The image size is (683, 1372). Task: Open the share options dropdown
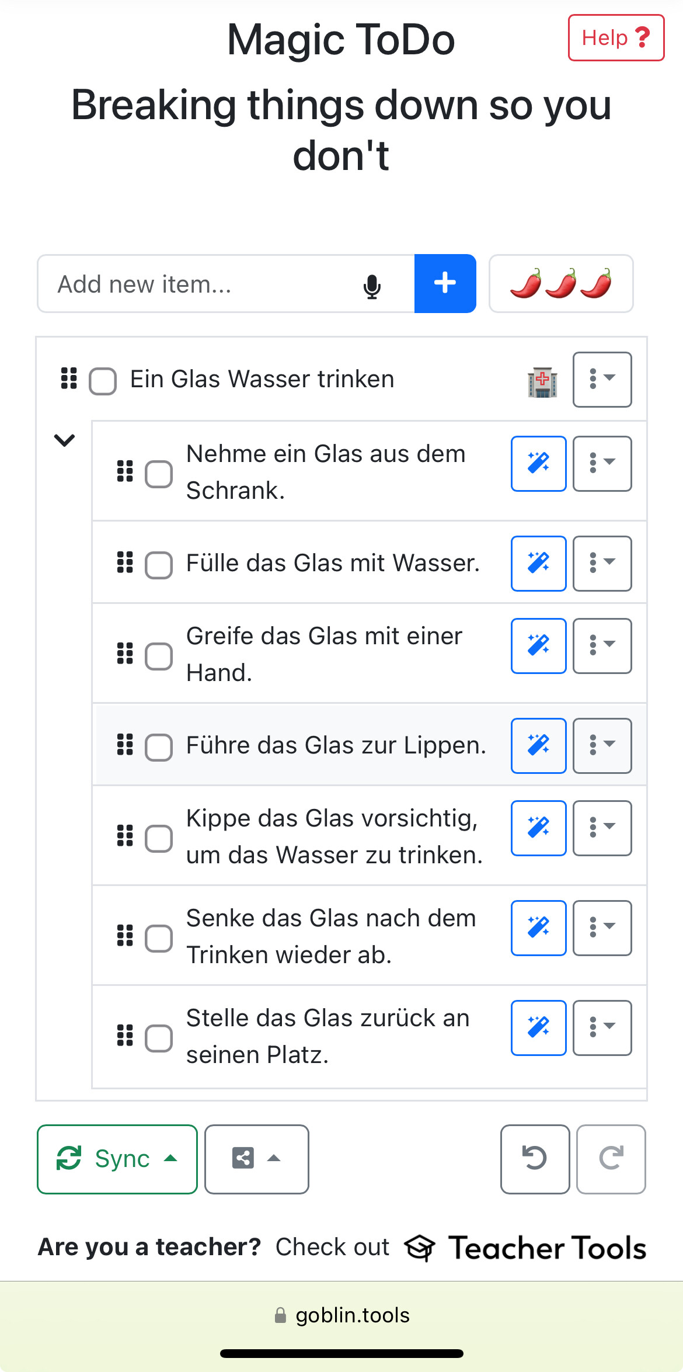point(257,1159)
